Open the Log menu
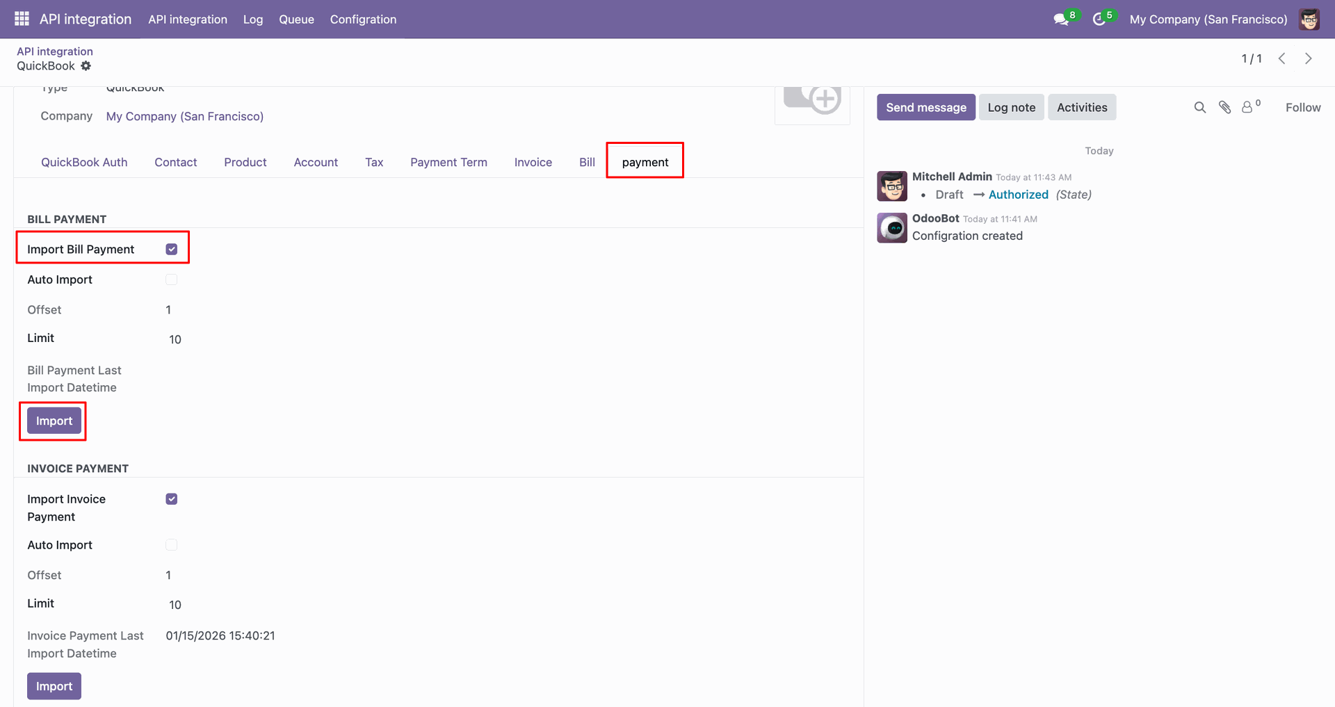Image resolution: width=1335 pixels, height=707 pixels. tap(253, 19)
